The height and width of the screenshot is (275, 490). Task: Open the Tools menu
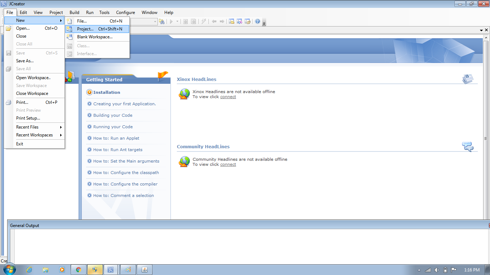(x=104, y=12)
